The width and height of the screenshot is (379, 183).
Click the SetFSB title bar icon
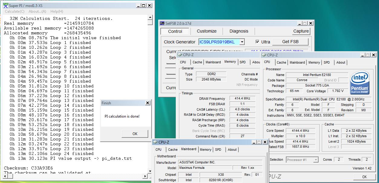point(162,23)
